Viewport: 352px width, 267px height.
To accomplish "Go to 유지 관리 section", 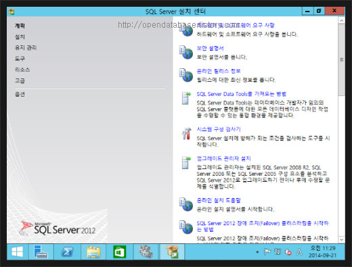I will coord(26,47).
